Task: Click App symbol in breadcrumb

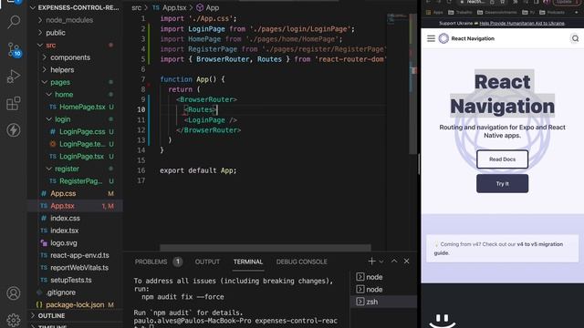Action: [213, 8]
